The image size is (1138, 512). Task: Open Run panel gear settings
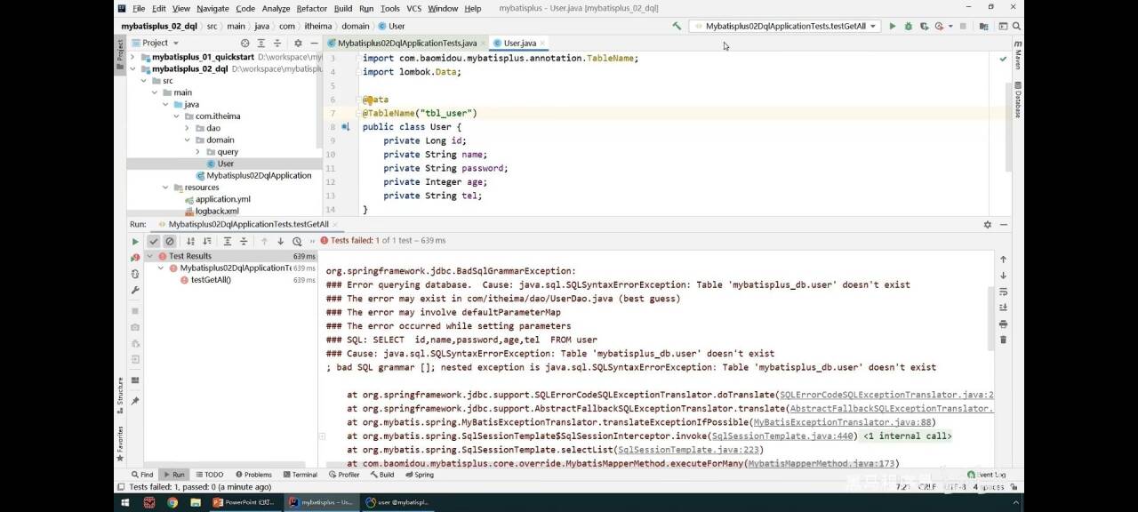(987, 225)
